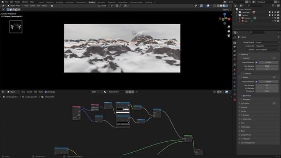The image size is (281, 158).
Task: Hide the Landscape collection with the eye icon
Action: pos(275,12)
